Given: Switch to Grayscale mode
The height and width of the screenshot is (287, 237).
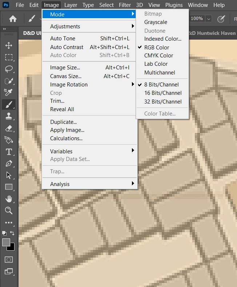Looking at the screenshot, I should click(156, 22).
